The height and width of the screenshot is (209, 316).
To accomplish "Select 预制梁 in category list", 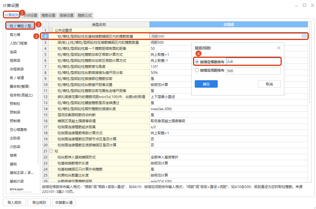I will coord(15,112).
